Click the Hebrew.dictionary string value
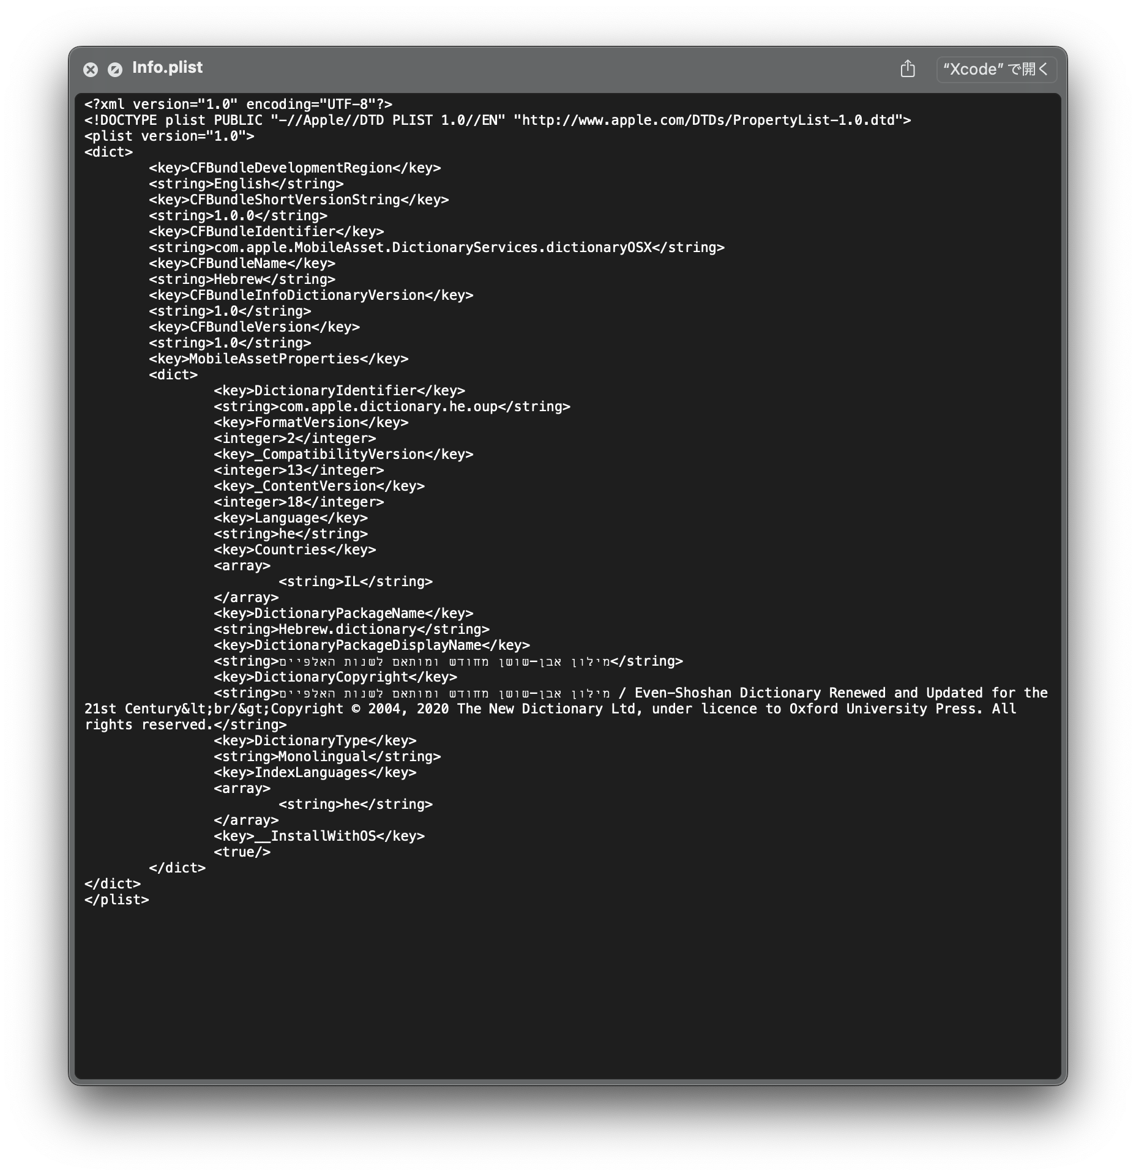The image size is (1136, 1176). (x=352, y=629)
